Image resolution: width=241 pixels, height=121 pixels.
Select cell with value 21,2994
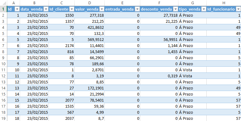coord(90,94)
